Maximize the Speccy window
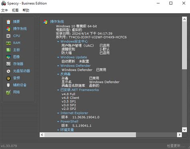 [171, 3]
